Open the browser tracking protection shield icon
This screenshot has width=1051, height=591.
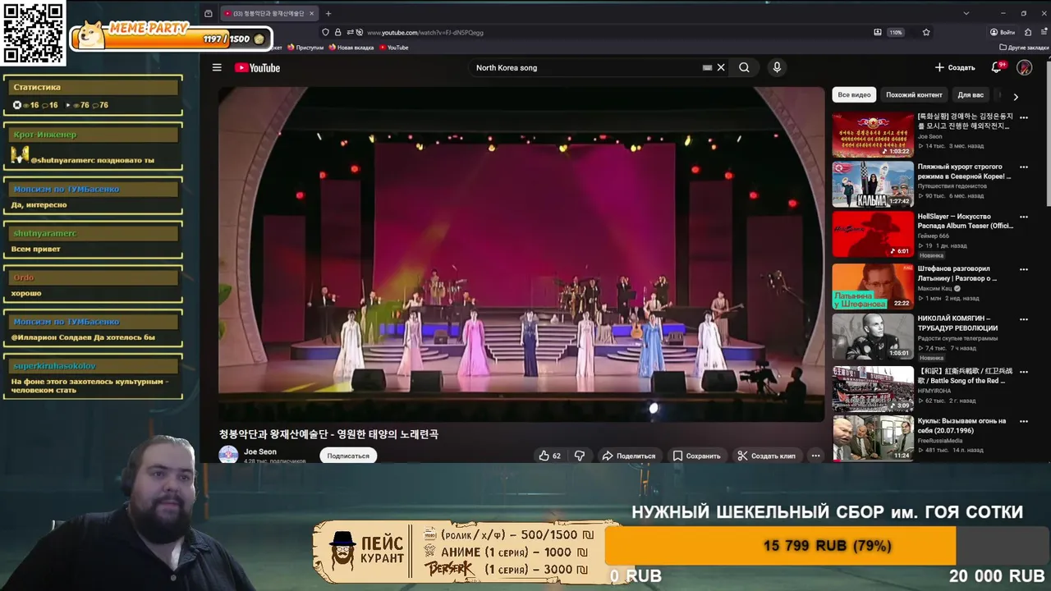pyautogui.click(x=325, y=32)
